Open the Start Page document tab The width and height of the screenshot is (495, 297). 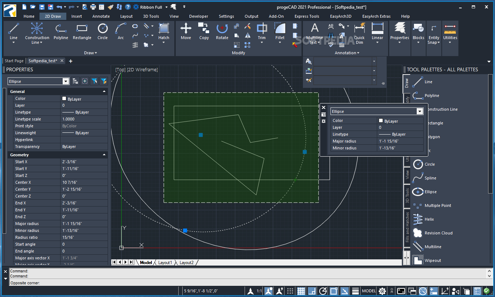tap(14, 61)
